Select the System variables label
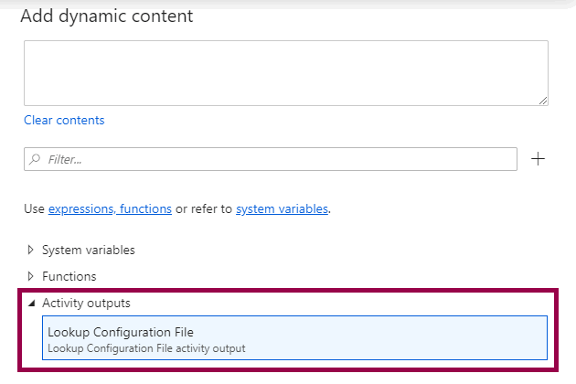 [89, 250]
